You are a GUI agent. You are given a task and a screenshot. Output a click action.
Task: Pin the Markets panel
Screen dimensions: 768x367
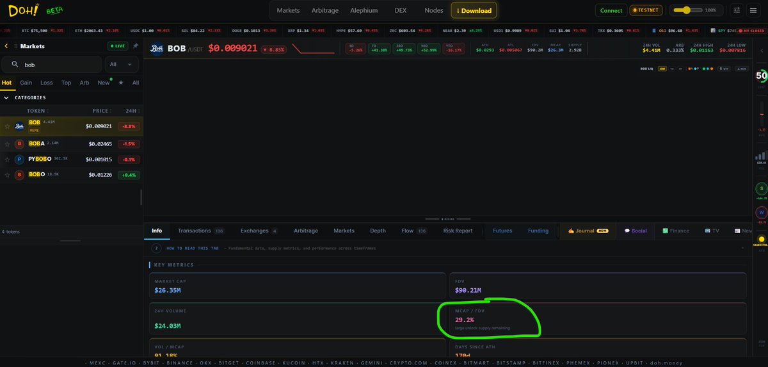point(135,46)
